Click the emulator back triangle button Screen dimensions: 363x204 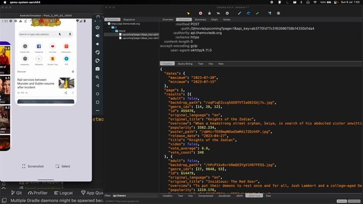pyautogui.click(x=98, y=86)
